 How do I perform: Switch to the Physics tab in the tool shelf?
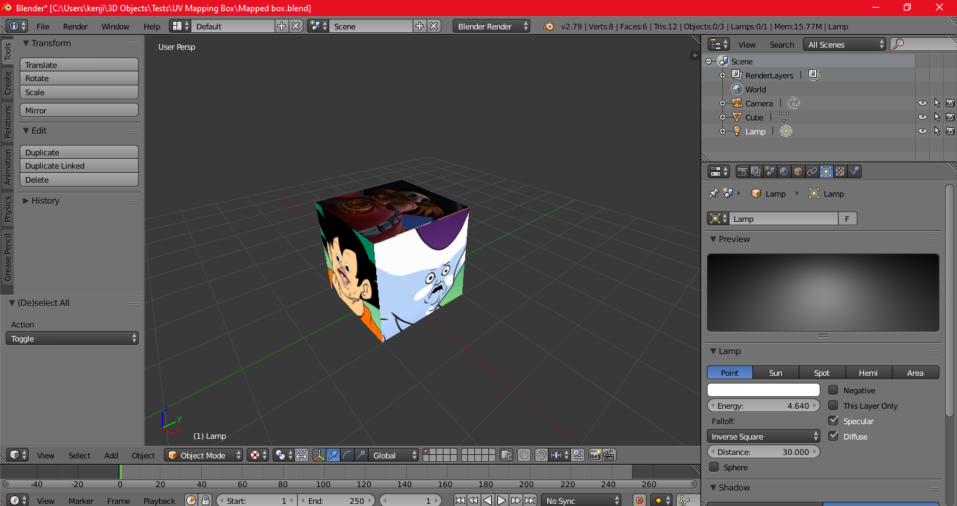[x=8, y=208]
